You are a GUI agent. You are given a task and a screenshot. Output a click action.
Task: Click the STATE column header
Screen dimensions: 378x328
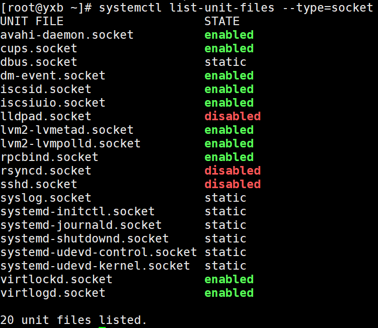point(222,21)
